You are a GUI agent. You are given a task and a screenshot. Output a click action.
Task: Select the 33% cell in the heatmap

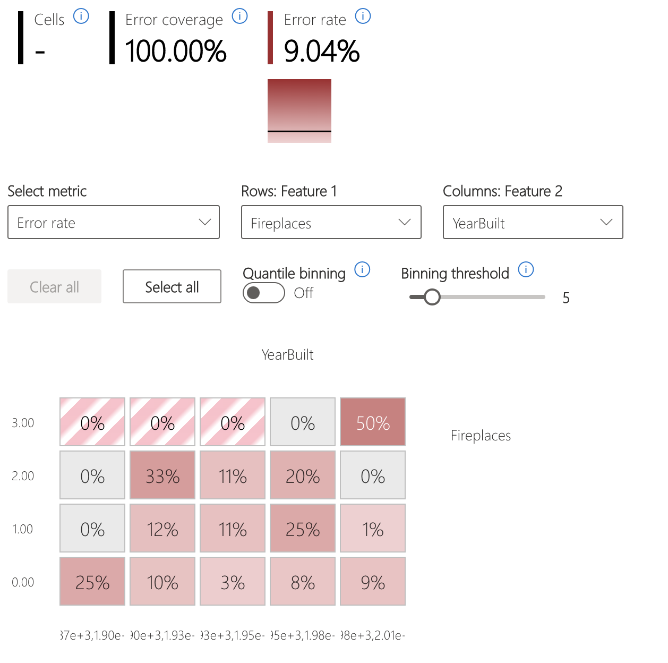[162, 475]
